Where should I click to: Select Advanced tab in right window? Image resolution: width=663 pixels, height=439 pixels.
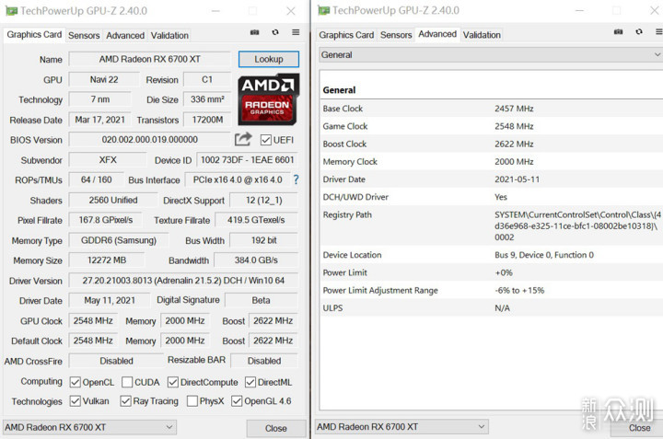pyautogui.click(x=437, y=34)
